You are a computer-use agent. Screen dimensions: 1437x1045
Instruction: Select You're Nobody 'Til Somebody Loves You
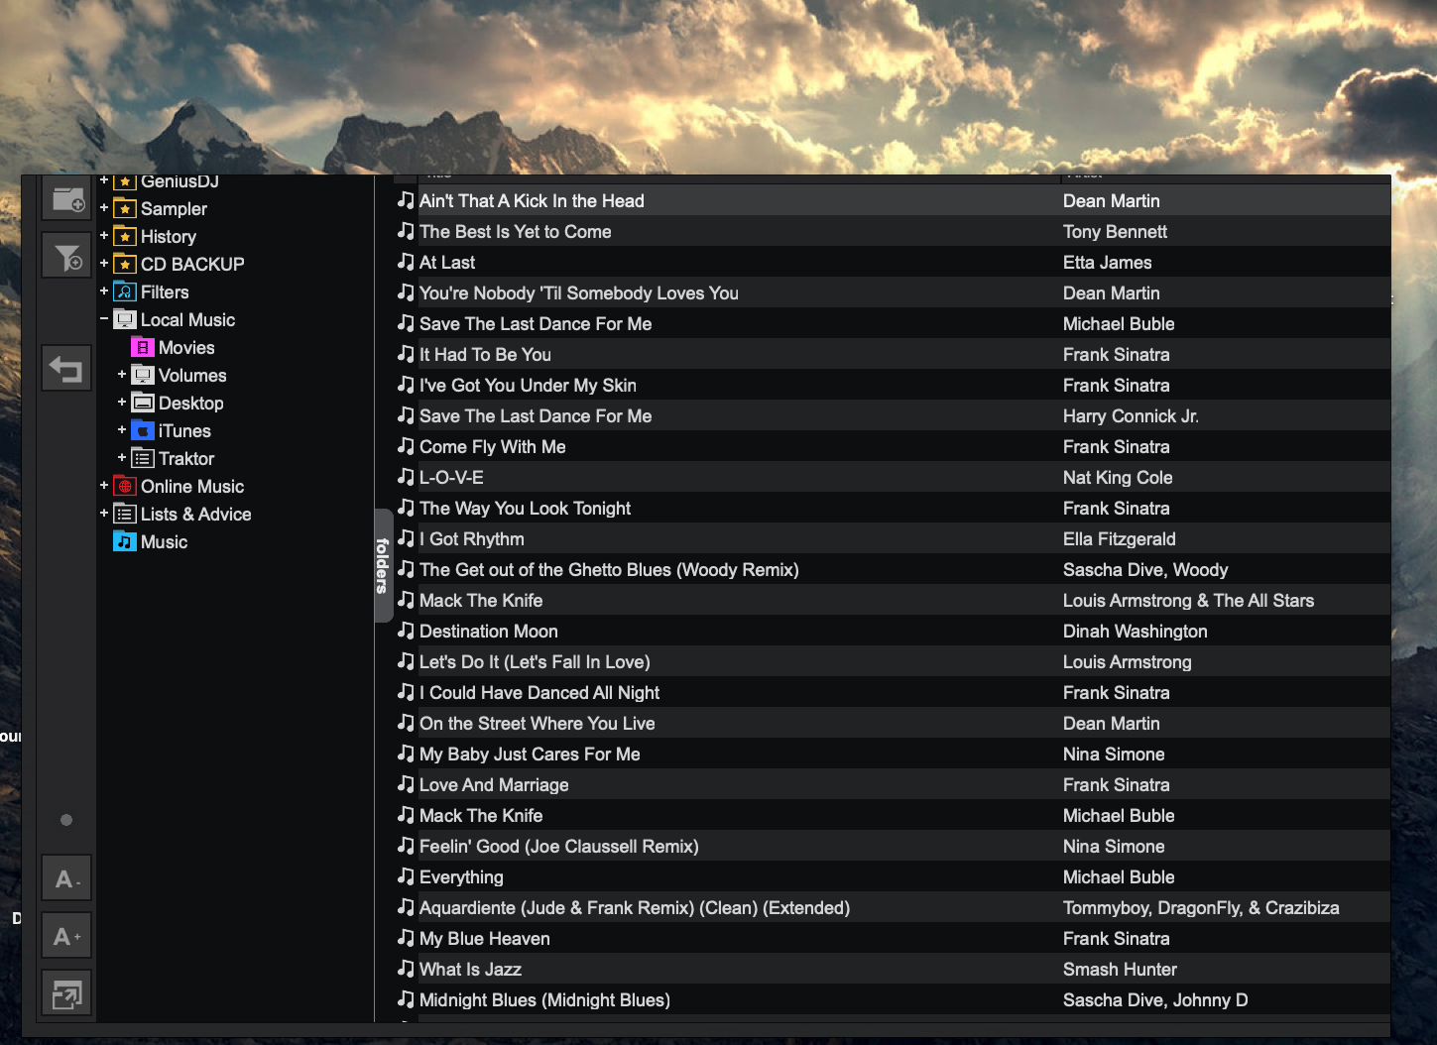pyautogui.click(x=579, y=292)
